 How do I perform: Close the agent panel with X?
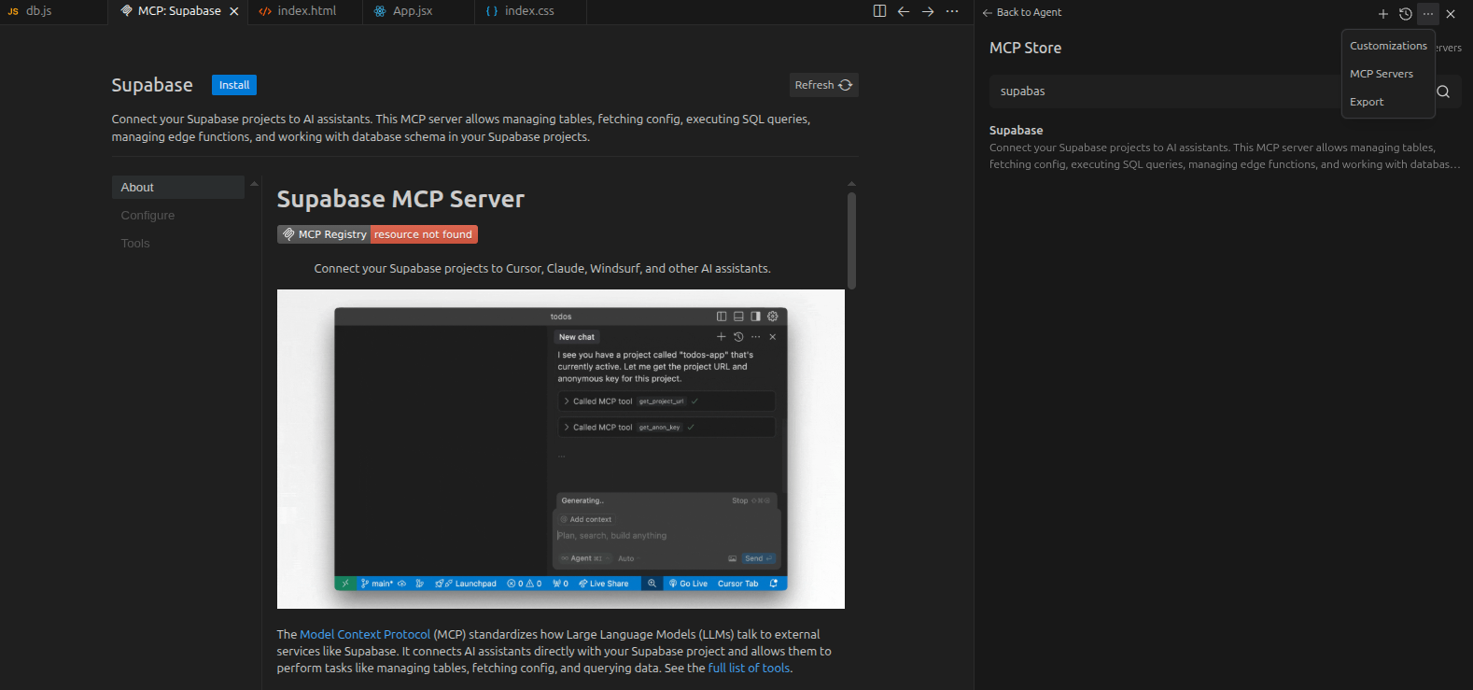1451,14
